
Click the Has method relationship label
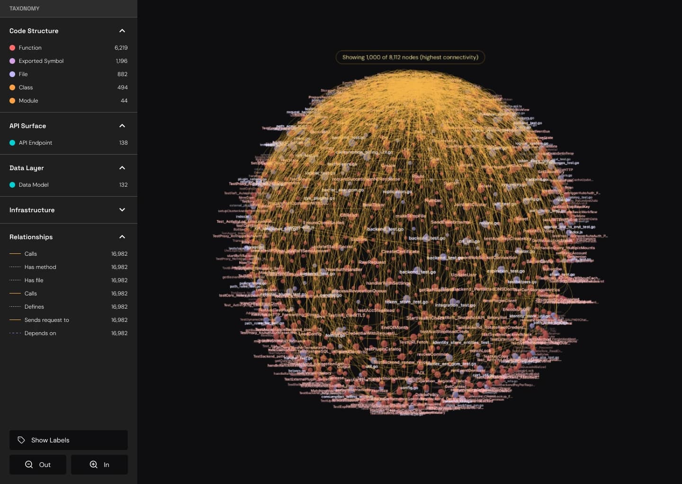[40, 267]
